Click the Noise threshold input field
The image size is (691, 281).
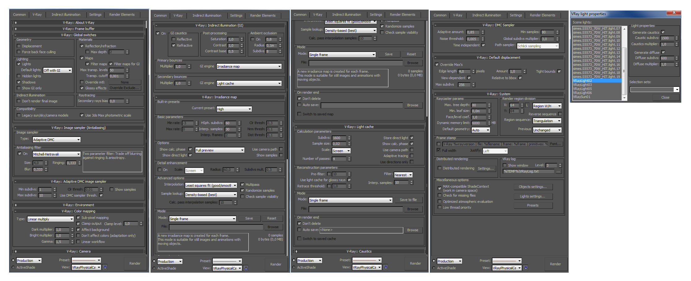pyautogui.click(x=473, y=39)
